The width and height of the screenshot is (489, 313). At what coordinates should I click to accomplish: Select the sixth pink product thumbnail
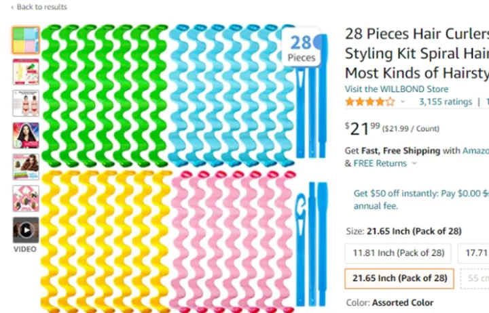[x=26, y=199]
